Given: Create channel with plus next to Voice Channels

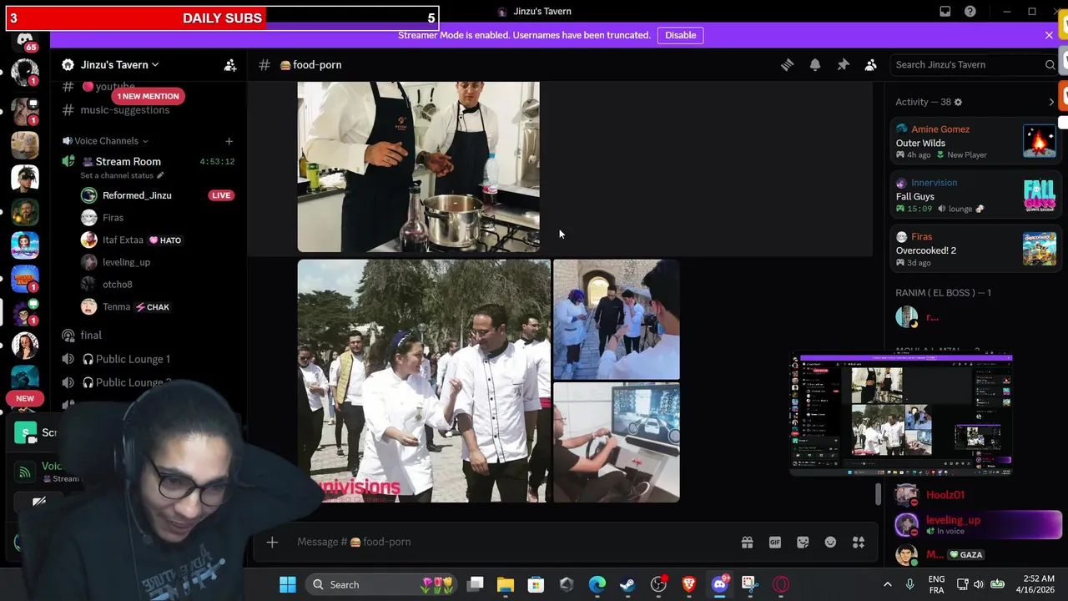Looking at the screenshot, I should point(229,141).
